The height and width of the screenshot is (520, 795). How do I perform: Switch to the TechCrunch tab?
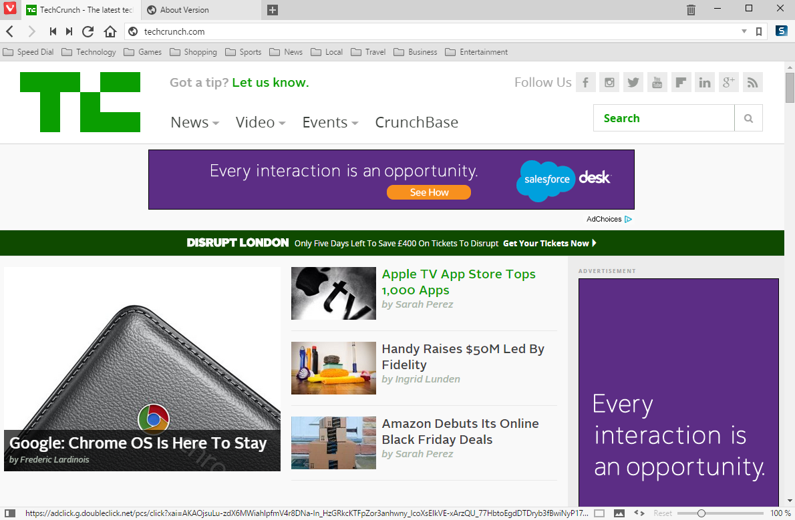tap(80, 9)
